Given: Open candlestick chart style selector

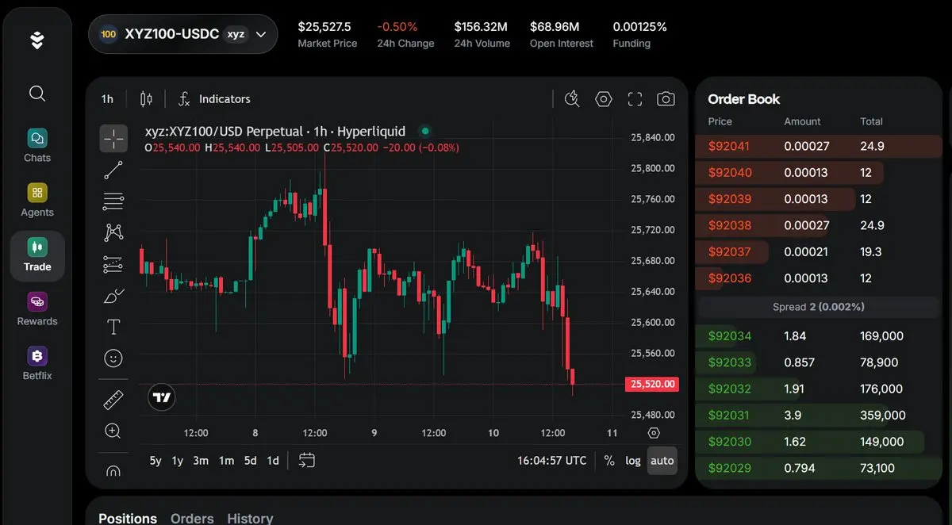Looking at the screenshot, I should [x=146, y=99].
